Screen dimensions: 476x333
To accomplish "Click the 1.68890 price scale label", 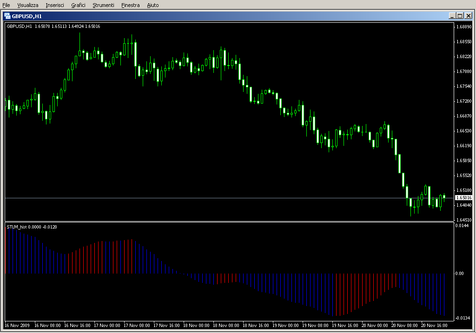I will coord(464,26).
